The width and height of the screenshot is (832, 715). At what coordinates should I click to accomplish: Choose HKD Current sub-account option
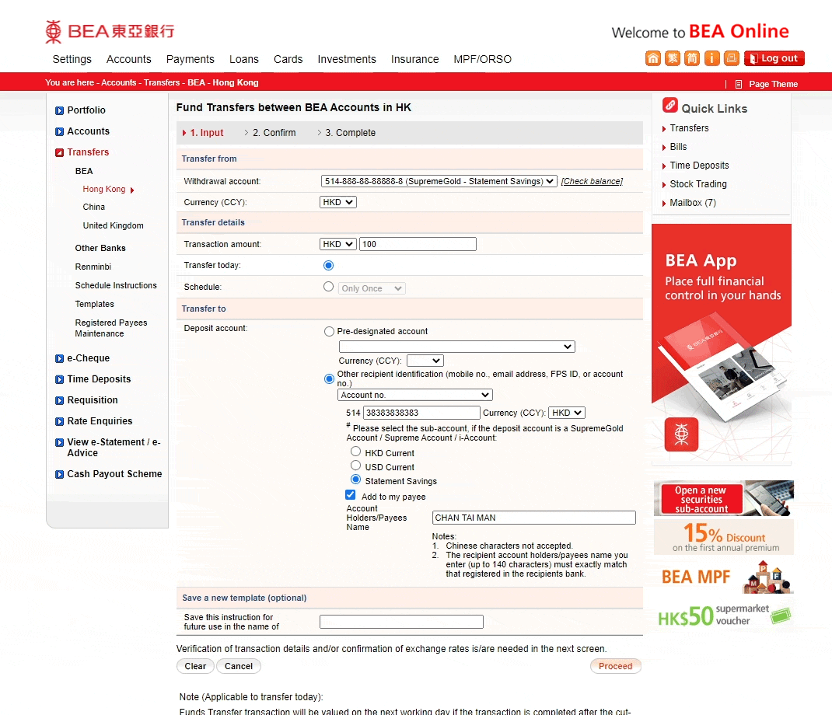tap(355, 452)
